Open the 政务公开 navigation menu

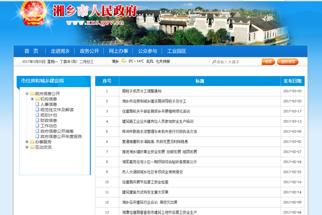pos(89,51)
